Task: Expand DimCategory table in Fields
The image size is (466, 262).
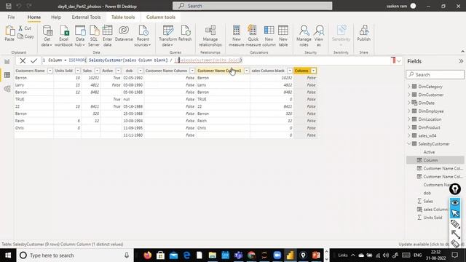Action: pos(409,87)
